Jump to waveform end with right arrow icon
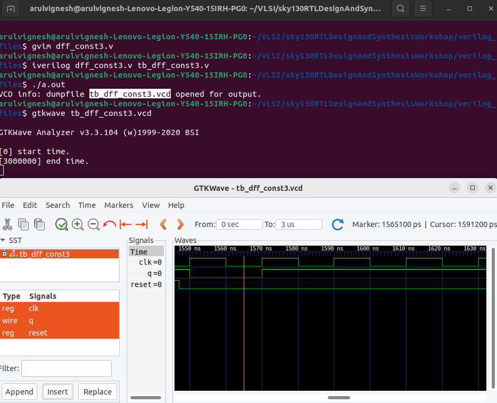This screenshot has height=403, width=497. (140, 224)
